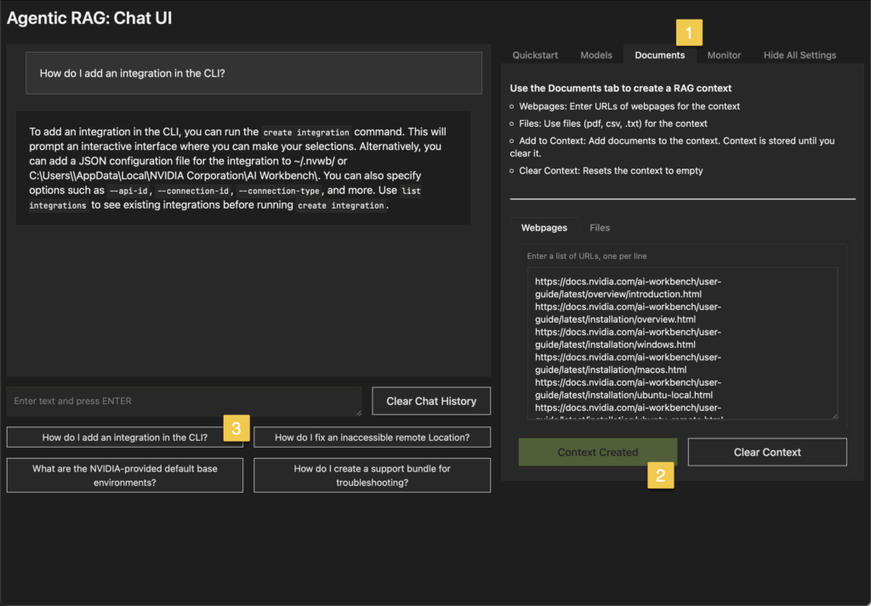Switch to the Models tab

click(596, 55)
